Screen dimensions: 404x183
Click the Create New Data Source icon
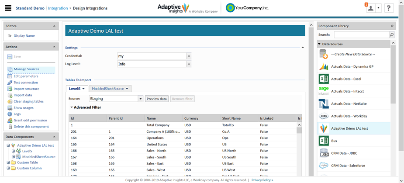coord(324,54)
